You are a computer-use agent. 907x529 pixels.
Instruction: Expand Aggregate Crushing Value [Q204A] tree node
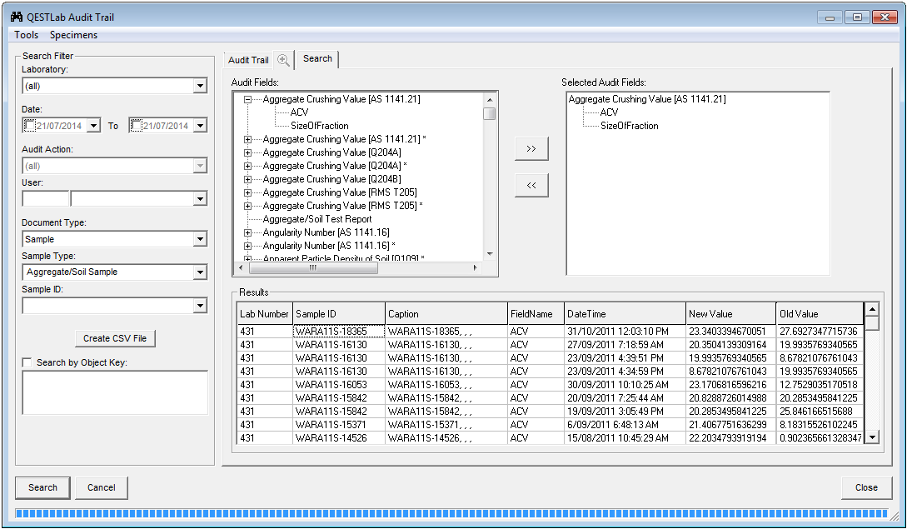(247, 152)
